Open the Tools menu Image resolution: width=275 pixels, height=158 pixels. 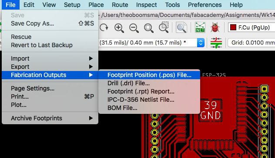[172, 5]
